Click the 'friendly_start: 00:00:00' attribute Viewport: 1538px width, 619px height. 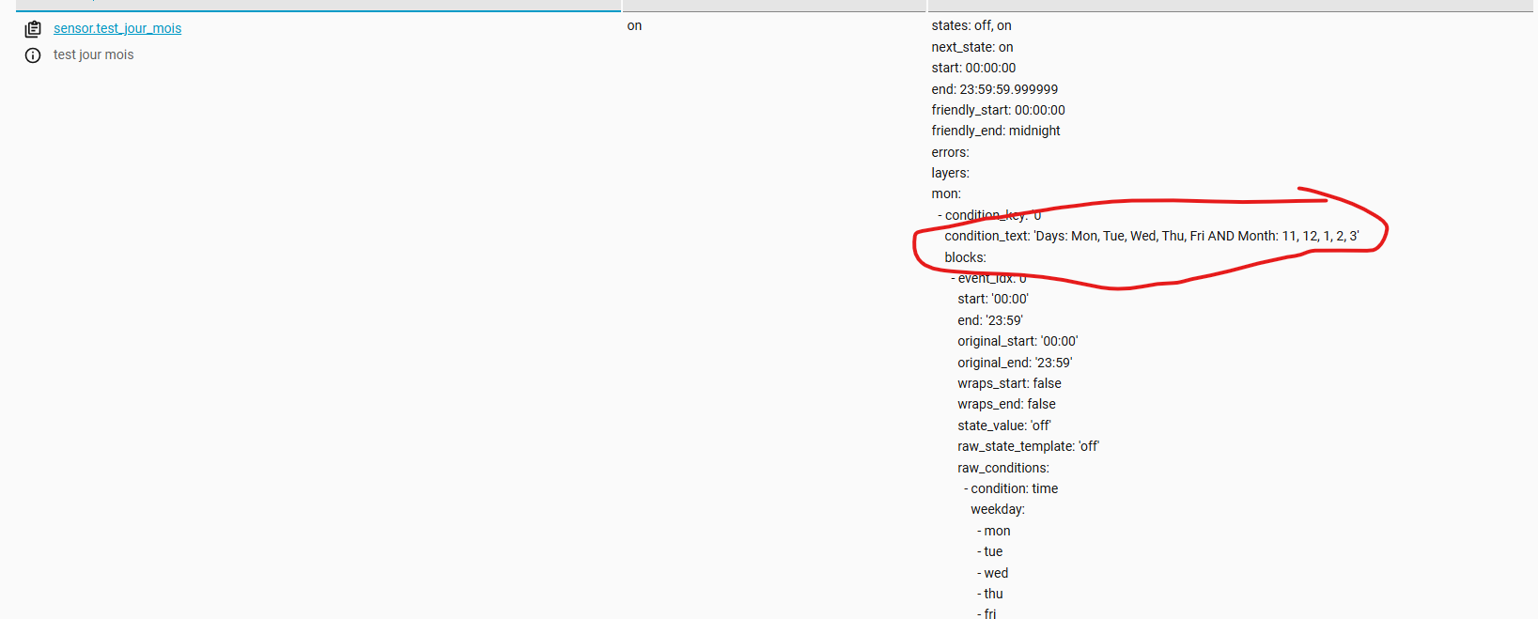point(998,110)
